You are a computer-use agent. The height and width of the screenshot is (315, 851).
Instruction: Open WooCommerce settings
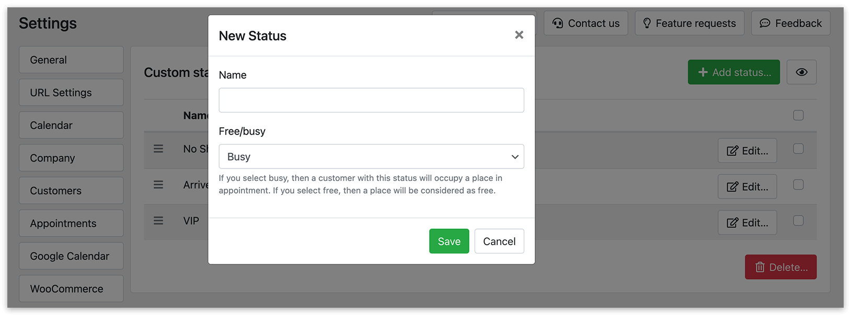pos(71,288)
